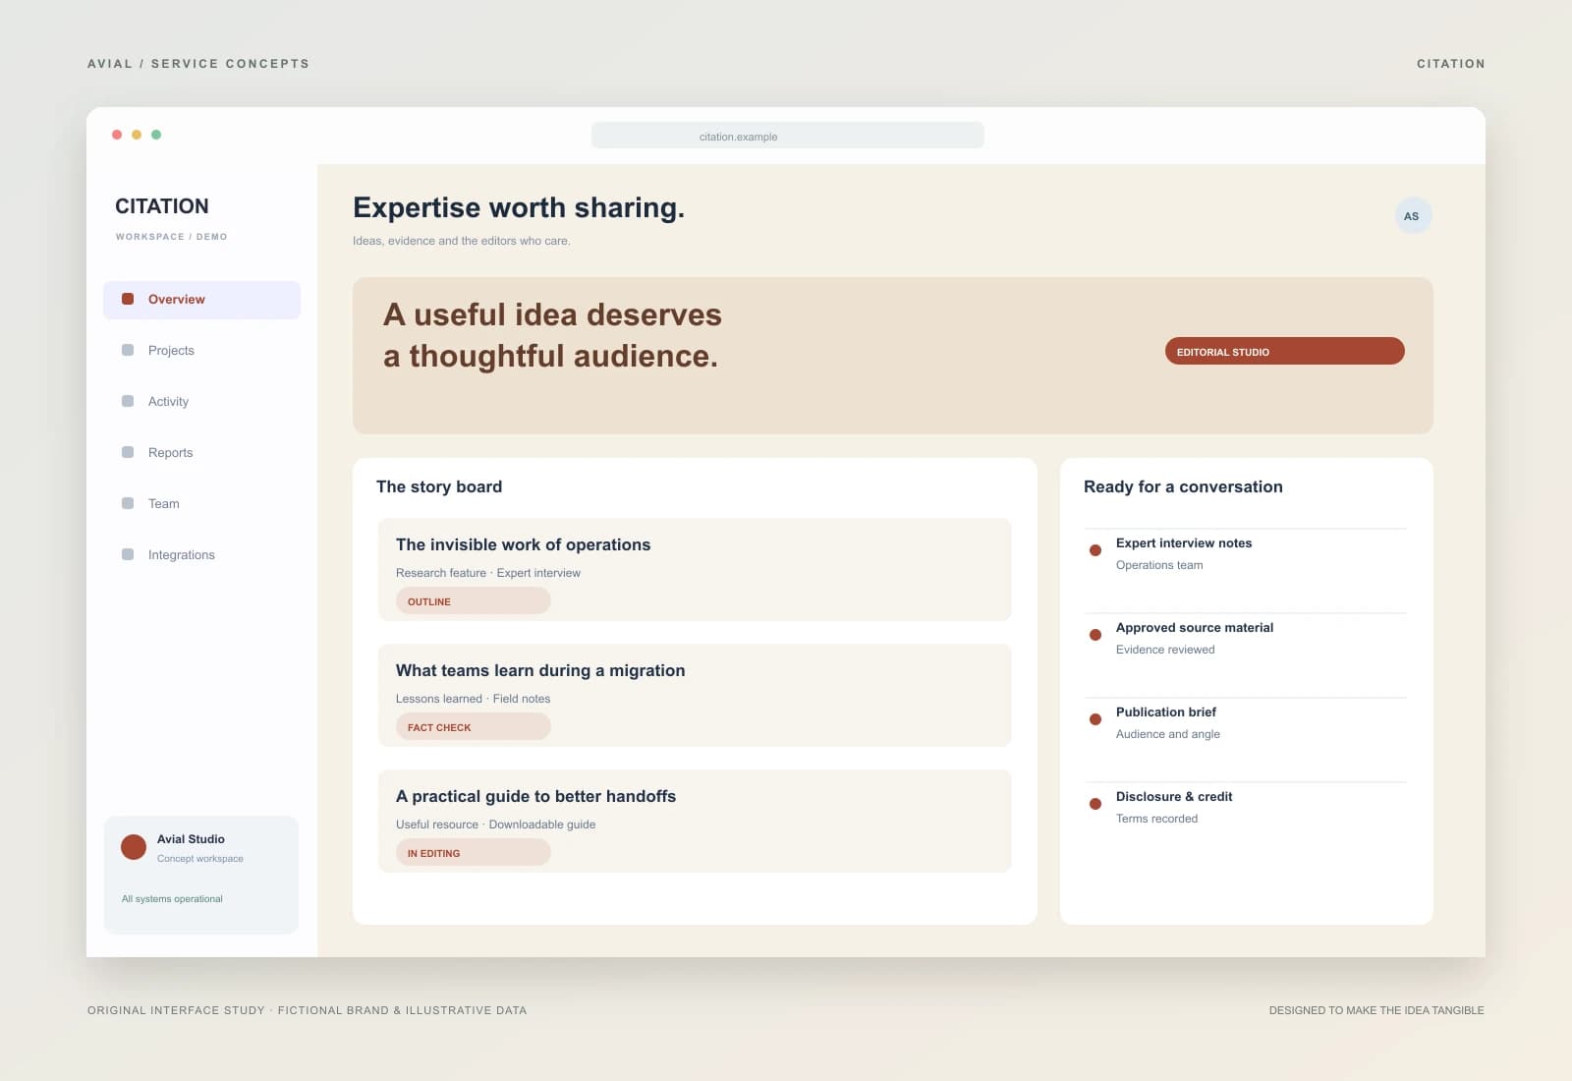Click the All systems operational status
1572x1081 pixels.
click(172, 899)
